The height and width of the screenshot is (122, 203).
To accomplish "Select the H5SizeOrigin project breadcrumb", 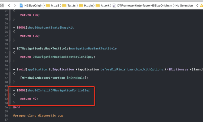I will 33,6.
